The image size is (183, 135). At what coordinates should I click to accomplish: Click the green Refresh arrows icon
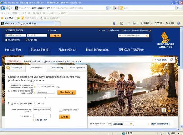[111, 8]
